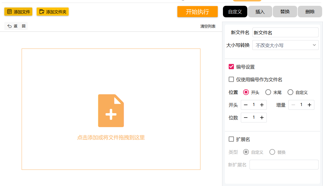Image resolution: width=323 pixels, height=186 pixels.
Task: Decrease the 开头 start number
Action: pyautogui.click(x=245, y=105)
